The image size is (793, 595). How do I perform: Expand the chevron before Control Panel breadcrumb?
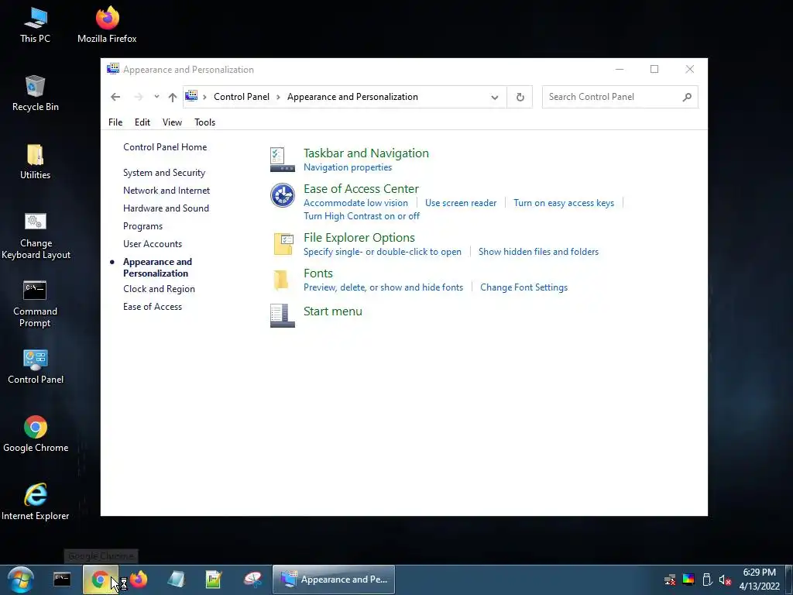point(204,97)
